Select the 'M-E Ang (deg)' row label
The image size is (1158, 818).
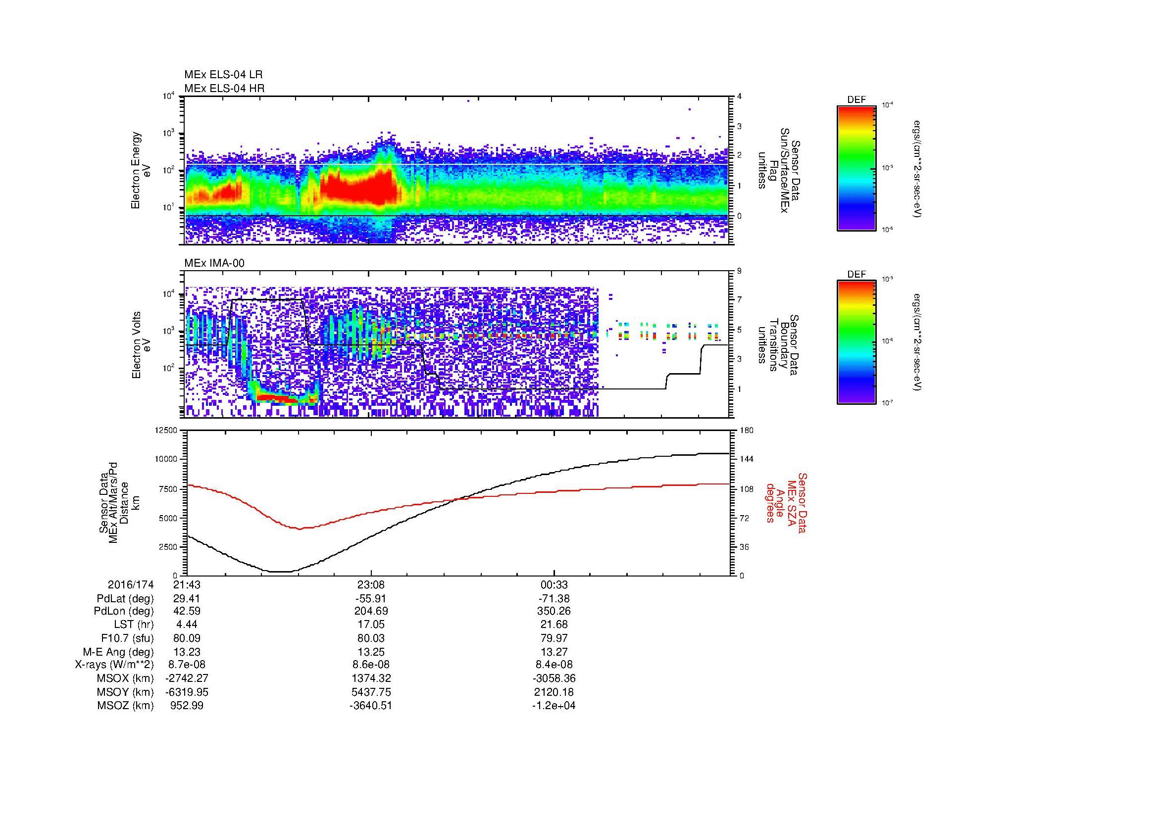tap(118, 652)
